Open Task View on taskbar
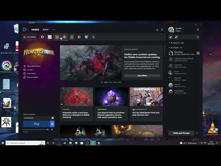This screenshot has width=221, height=166. 53,143
